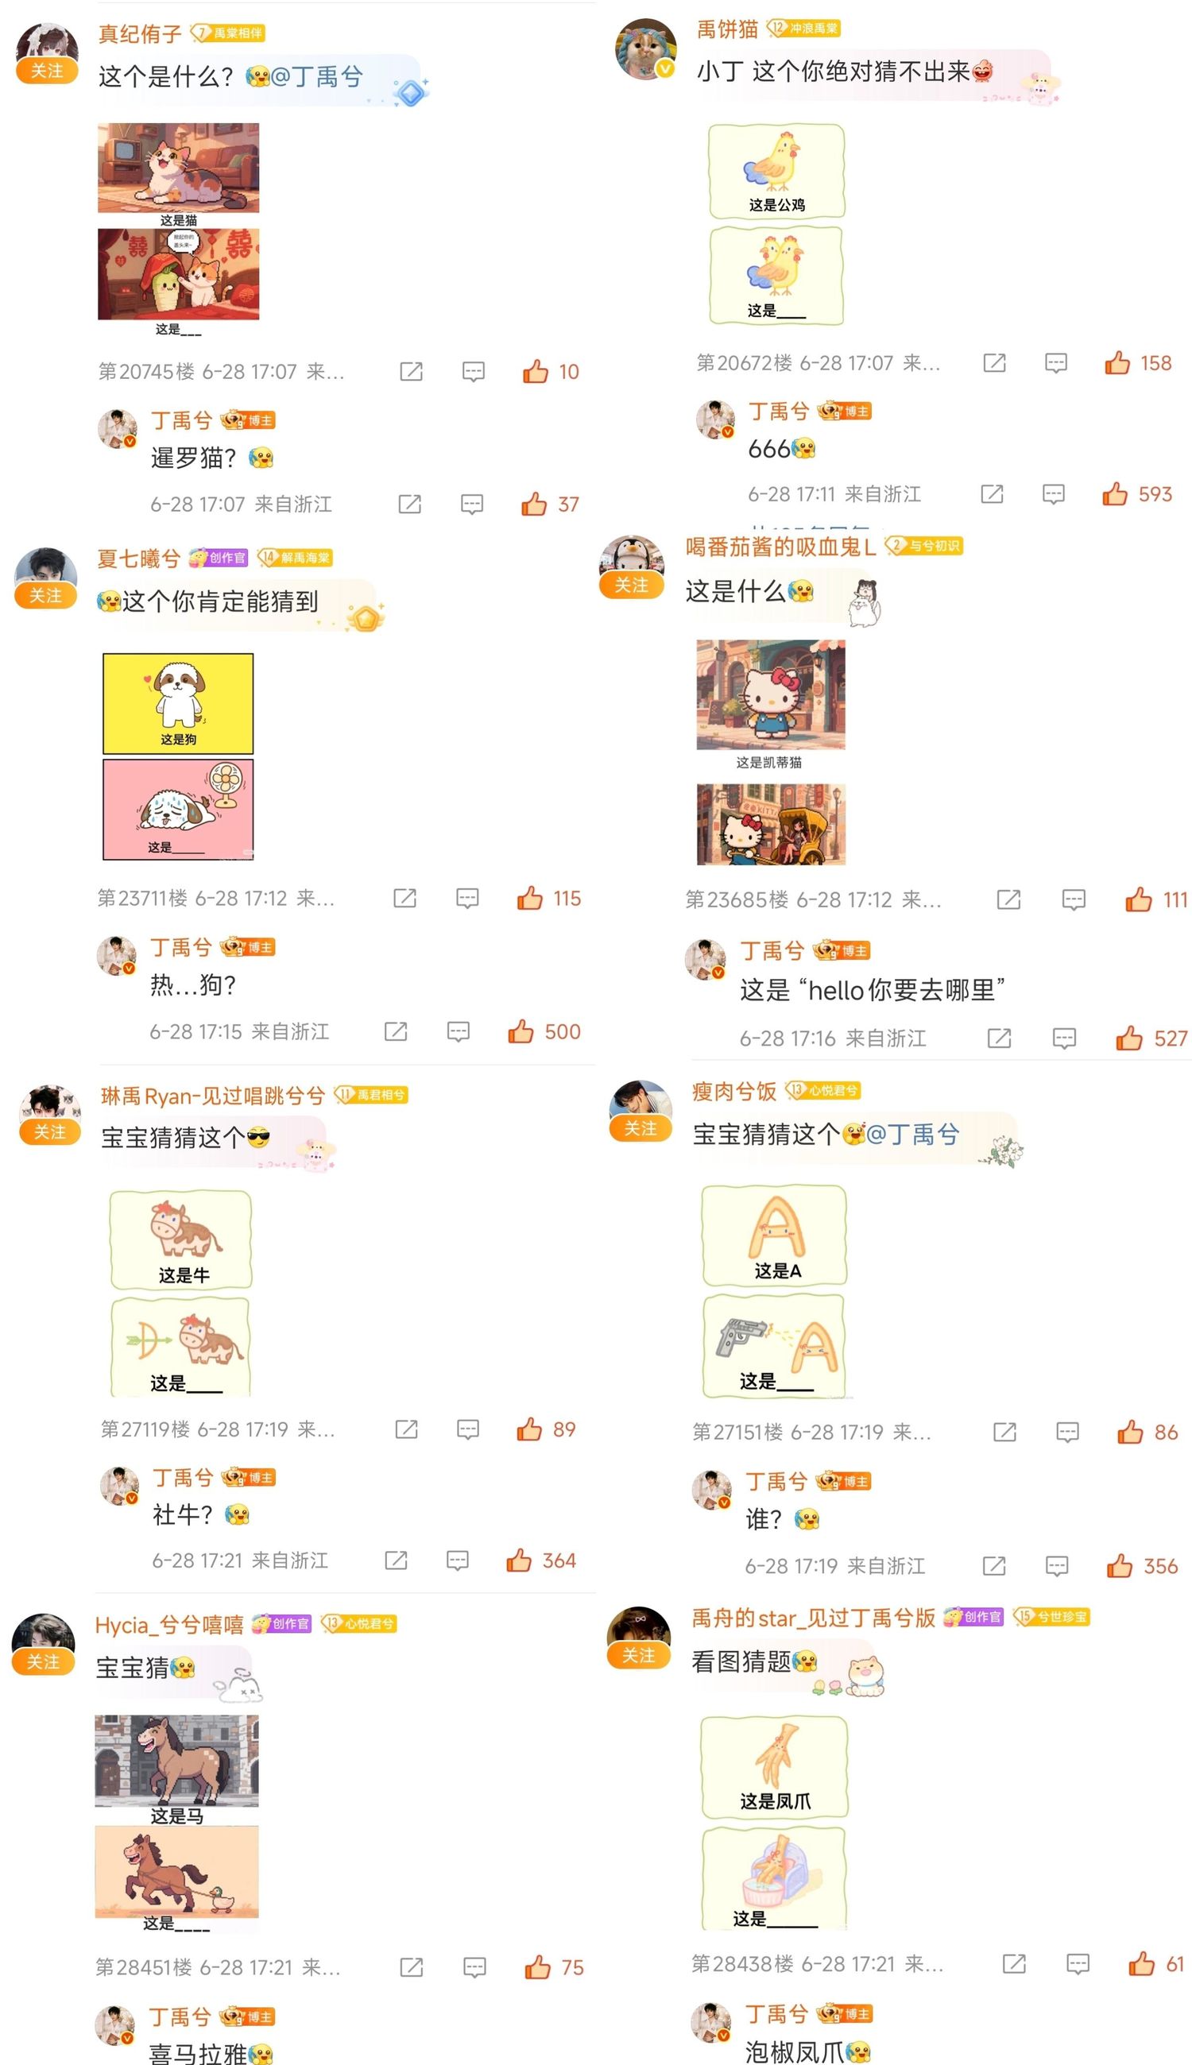1192x2065 pixels.
Task: Open comment icon on floor 20672 post
Action: 1055,362
